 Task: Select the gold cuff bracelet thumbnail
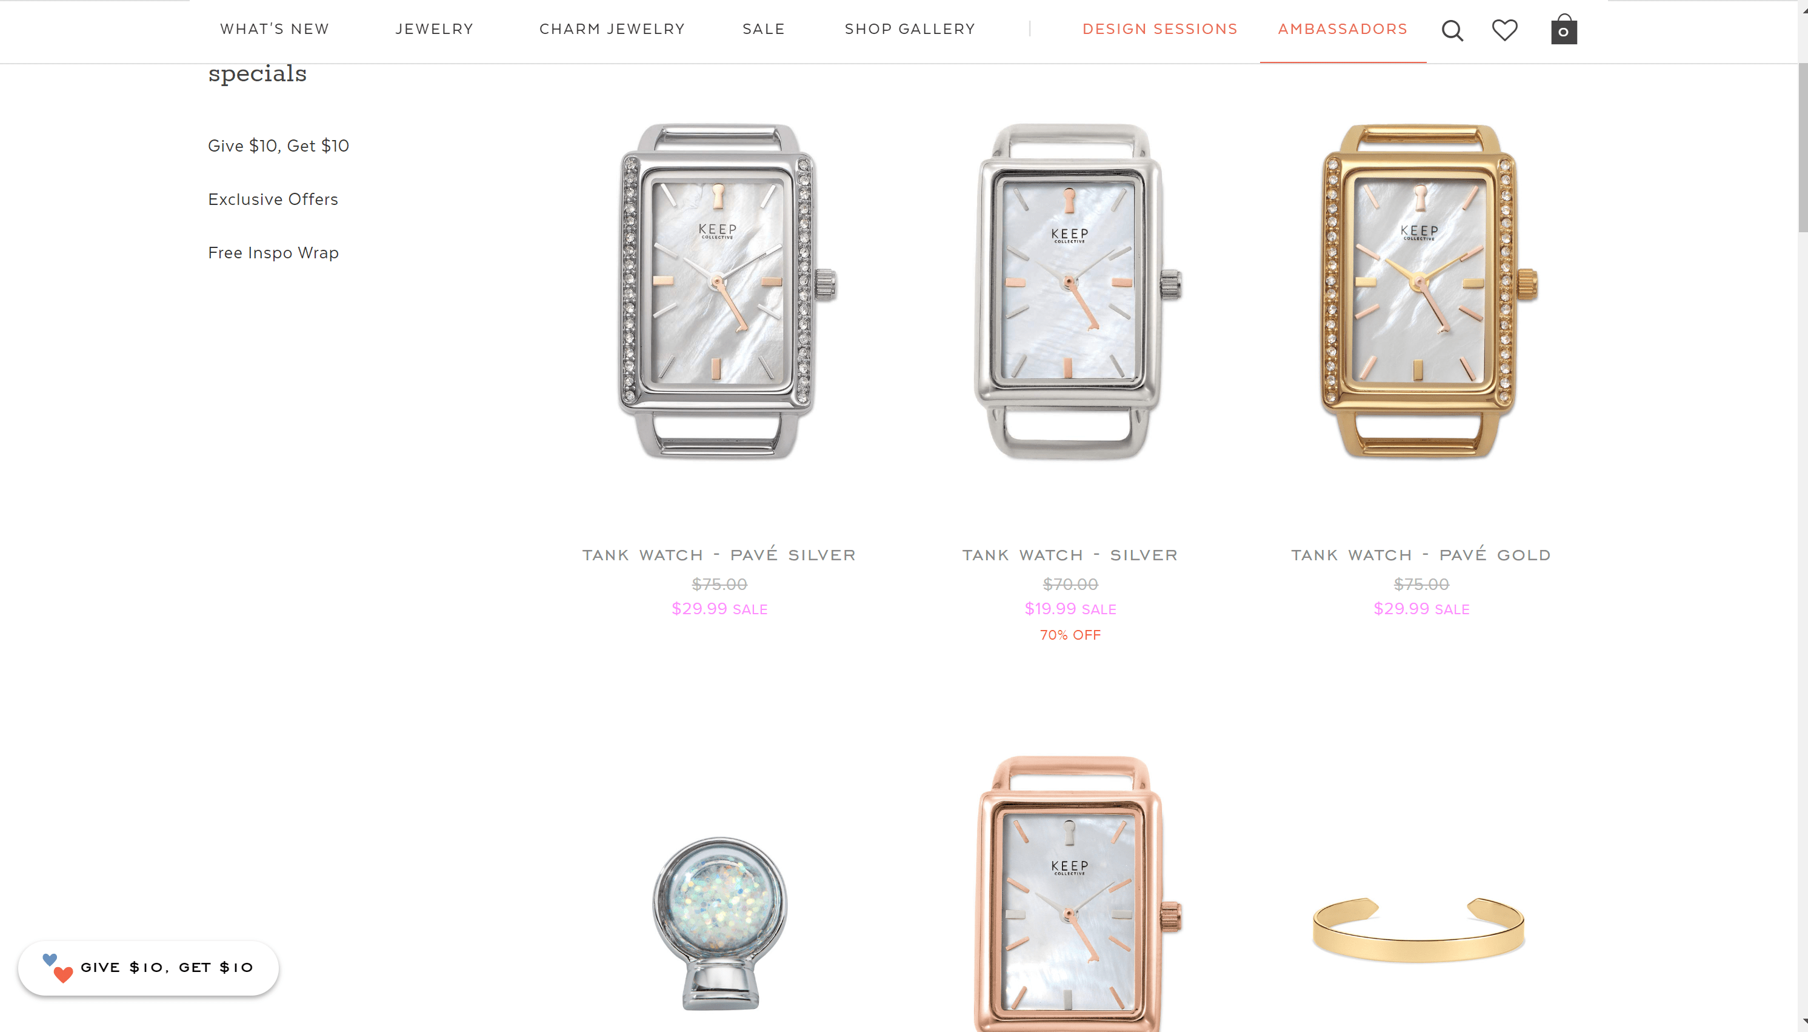click(1418, 930)
